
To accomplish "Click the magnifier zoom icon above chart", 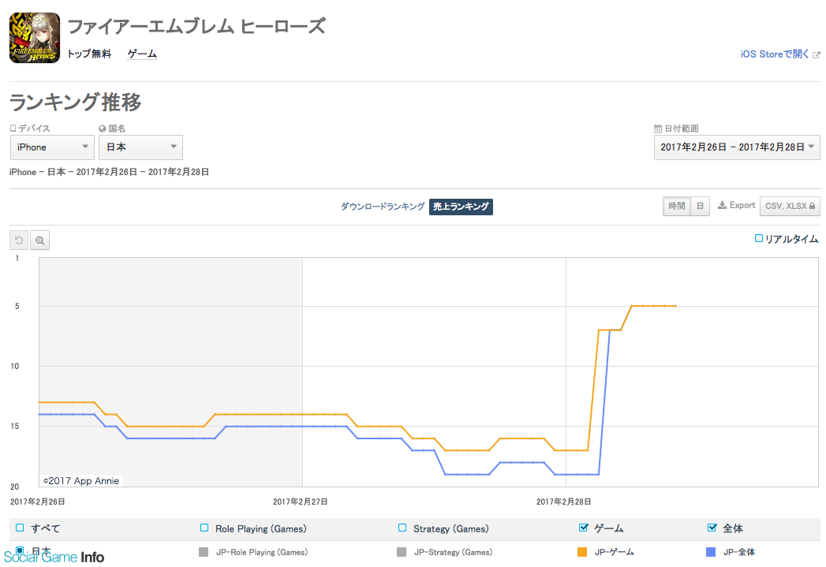I will (39, 241).
